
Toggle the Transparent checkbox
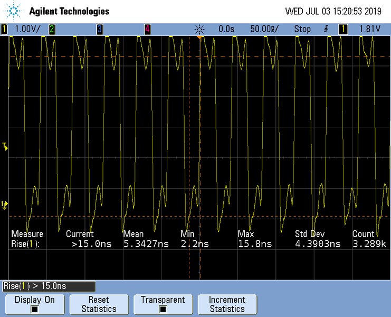[163, 309]
